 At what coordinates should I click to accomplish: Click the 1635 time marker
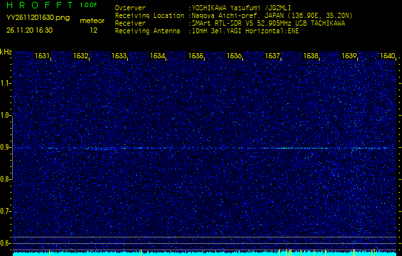tap(196, 56)
